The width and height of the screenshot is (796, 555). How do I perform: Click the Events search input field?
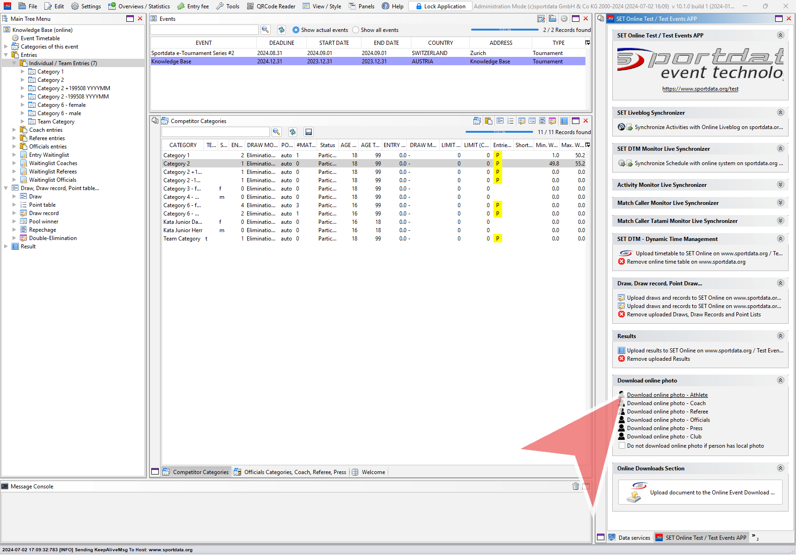204,30
